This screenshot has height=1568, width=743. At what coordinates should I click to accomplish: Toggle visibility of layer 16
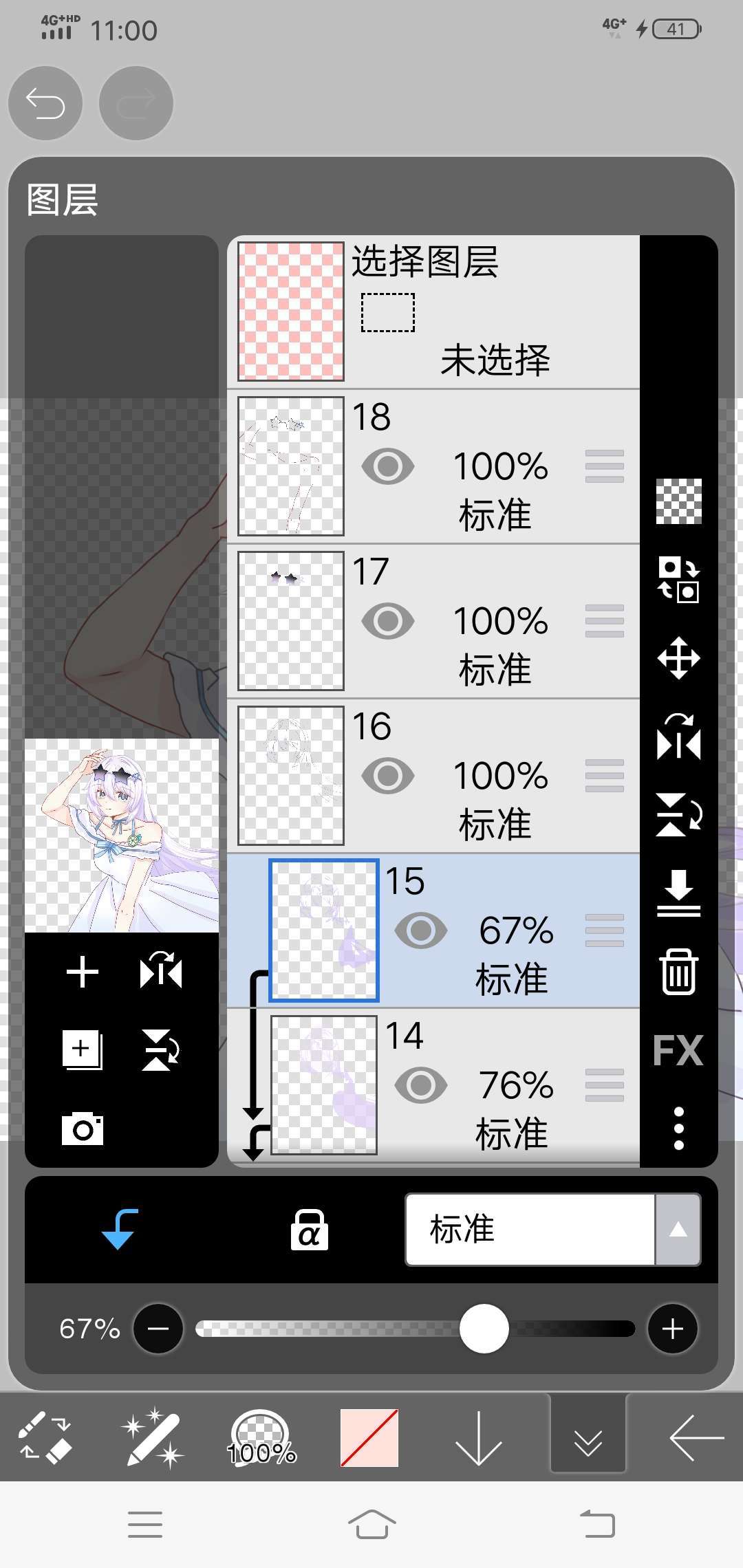click(388, 776)
